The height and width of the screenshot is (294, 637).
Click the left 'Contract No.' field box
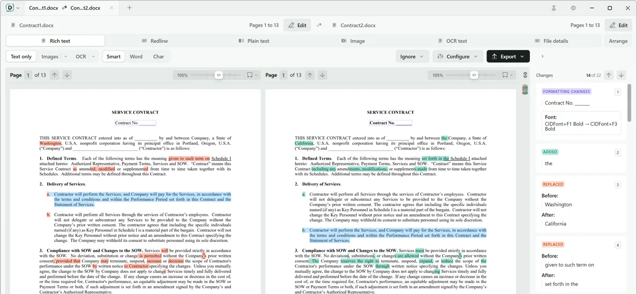coord(135,123)
